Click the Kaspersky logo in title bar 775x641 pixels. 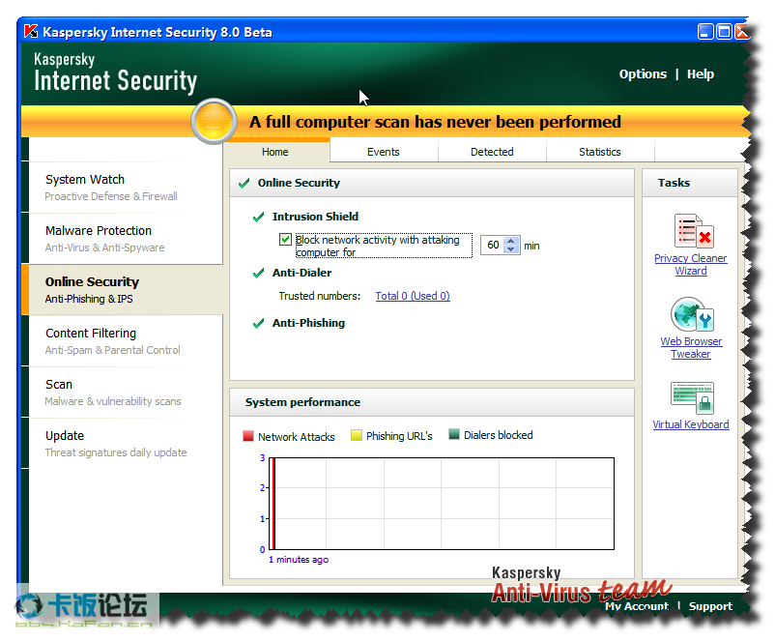point(31,32)
